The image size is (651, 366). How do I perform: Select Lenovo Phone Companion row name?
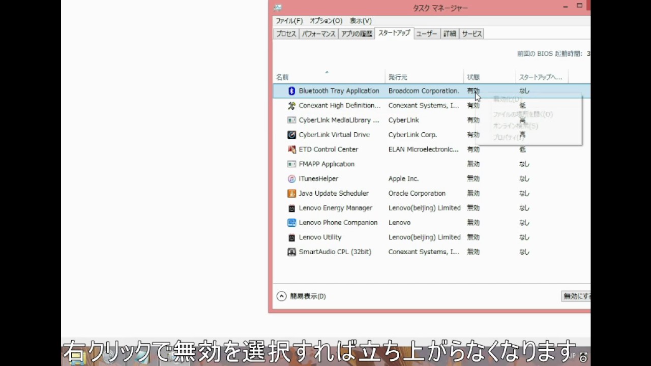(338, 223)
